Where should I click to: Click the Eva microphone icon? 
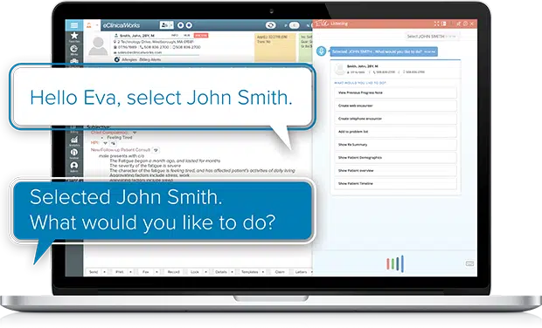321,51
